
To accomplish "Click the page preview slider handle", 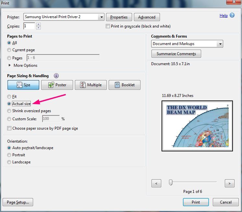I will (x=171, y=183).
